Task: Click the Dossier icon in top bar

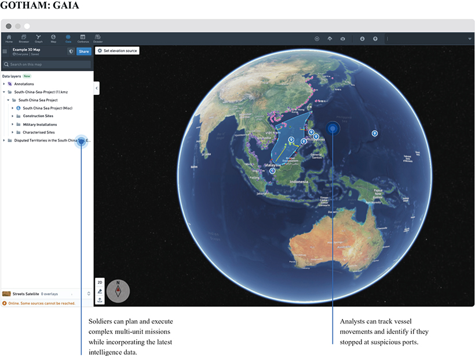Action: coord(98,38)
